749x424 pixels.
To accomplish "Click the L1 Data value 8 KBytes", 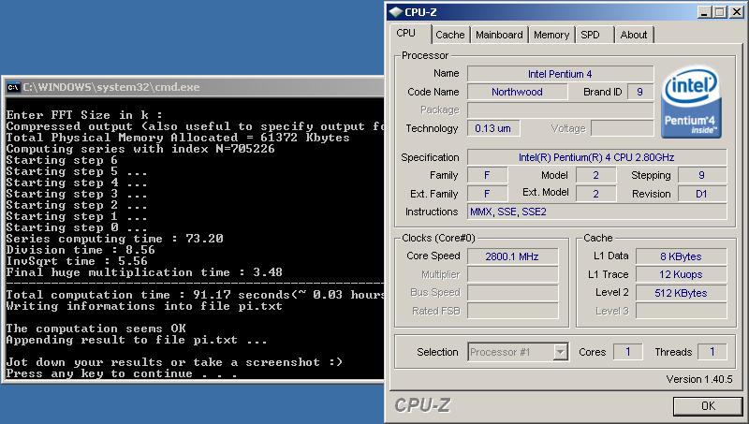I will click(681, 256).
